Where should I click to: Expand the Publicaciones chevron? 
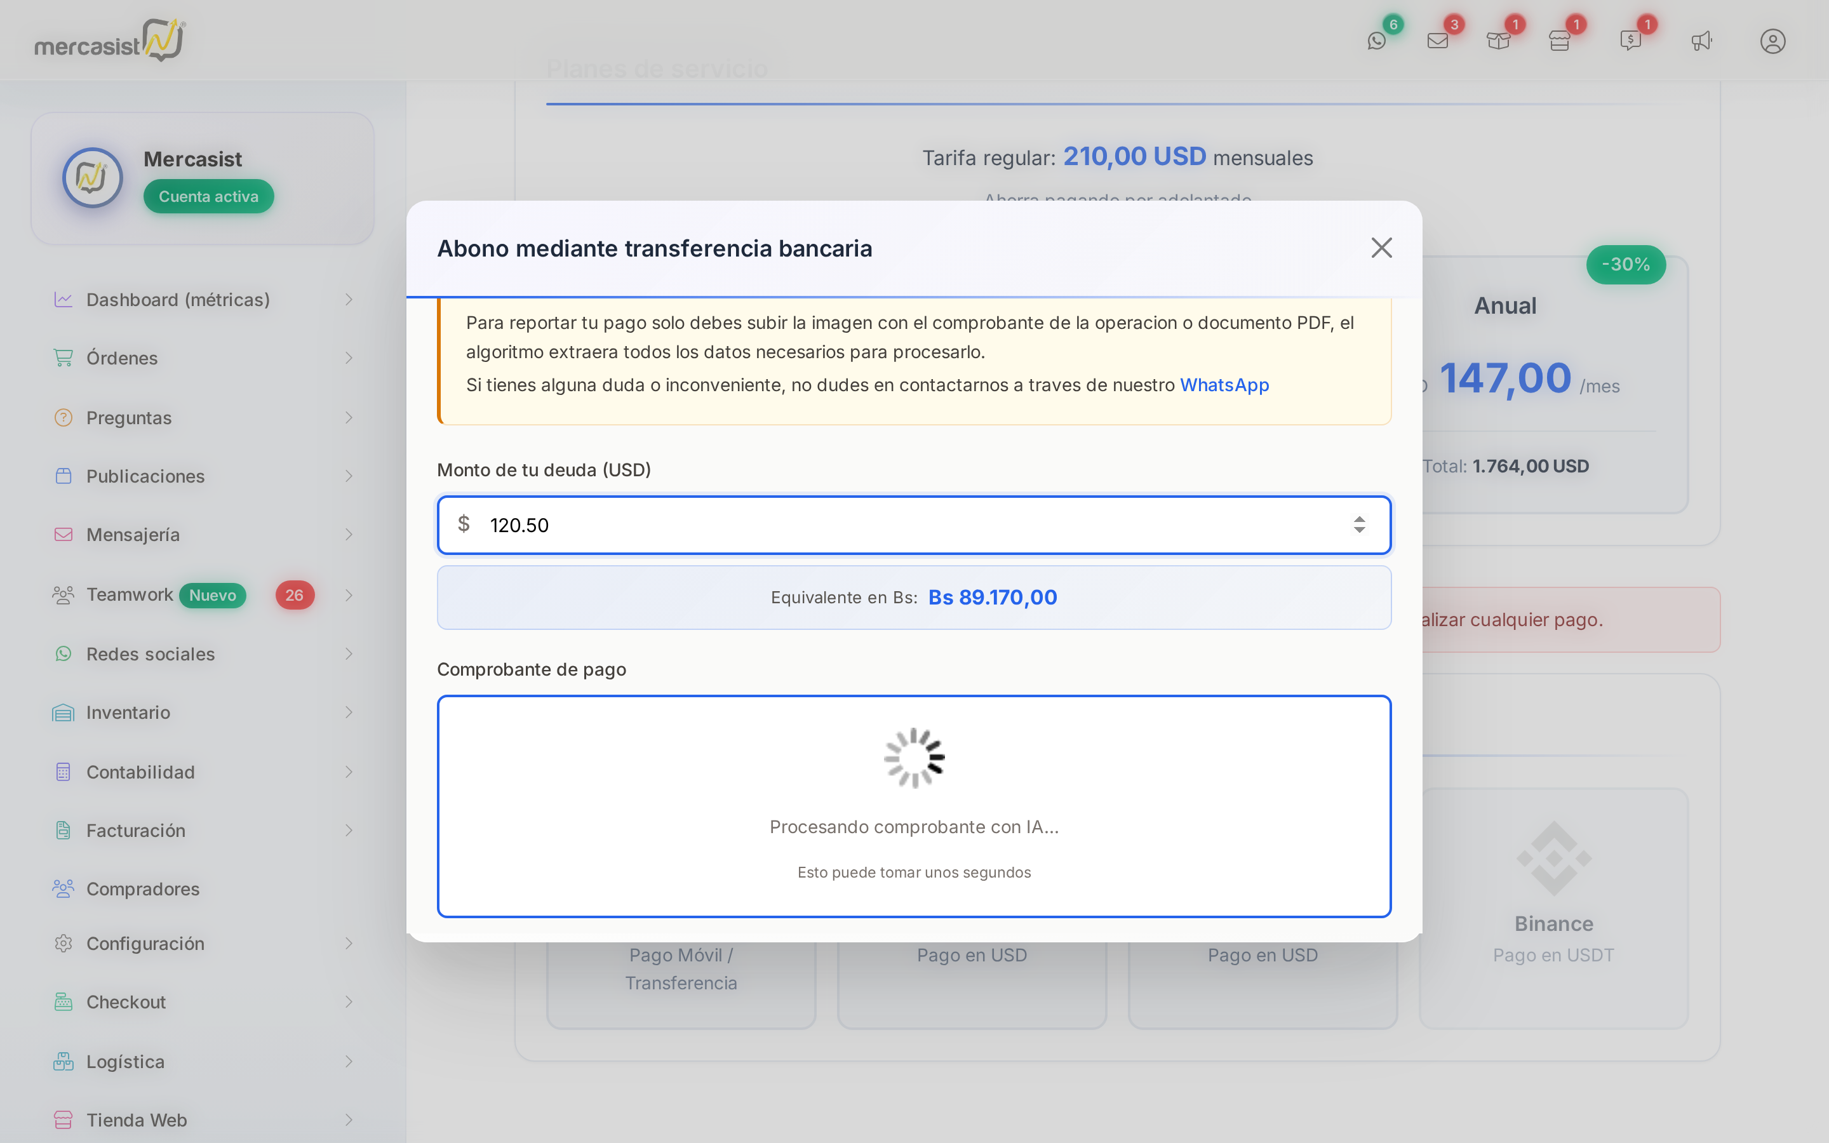coord(349,476)
